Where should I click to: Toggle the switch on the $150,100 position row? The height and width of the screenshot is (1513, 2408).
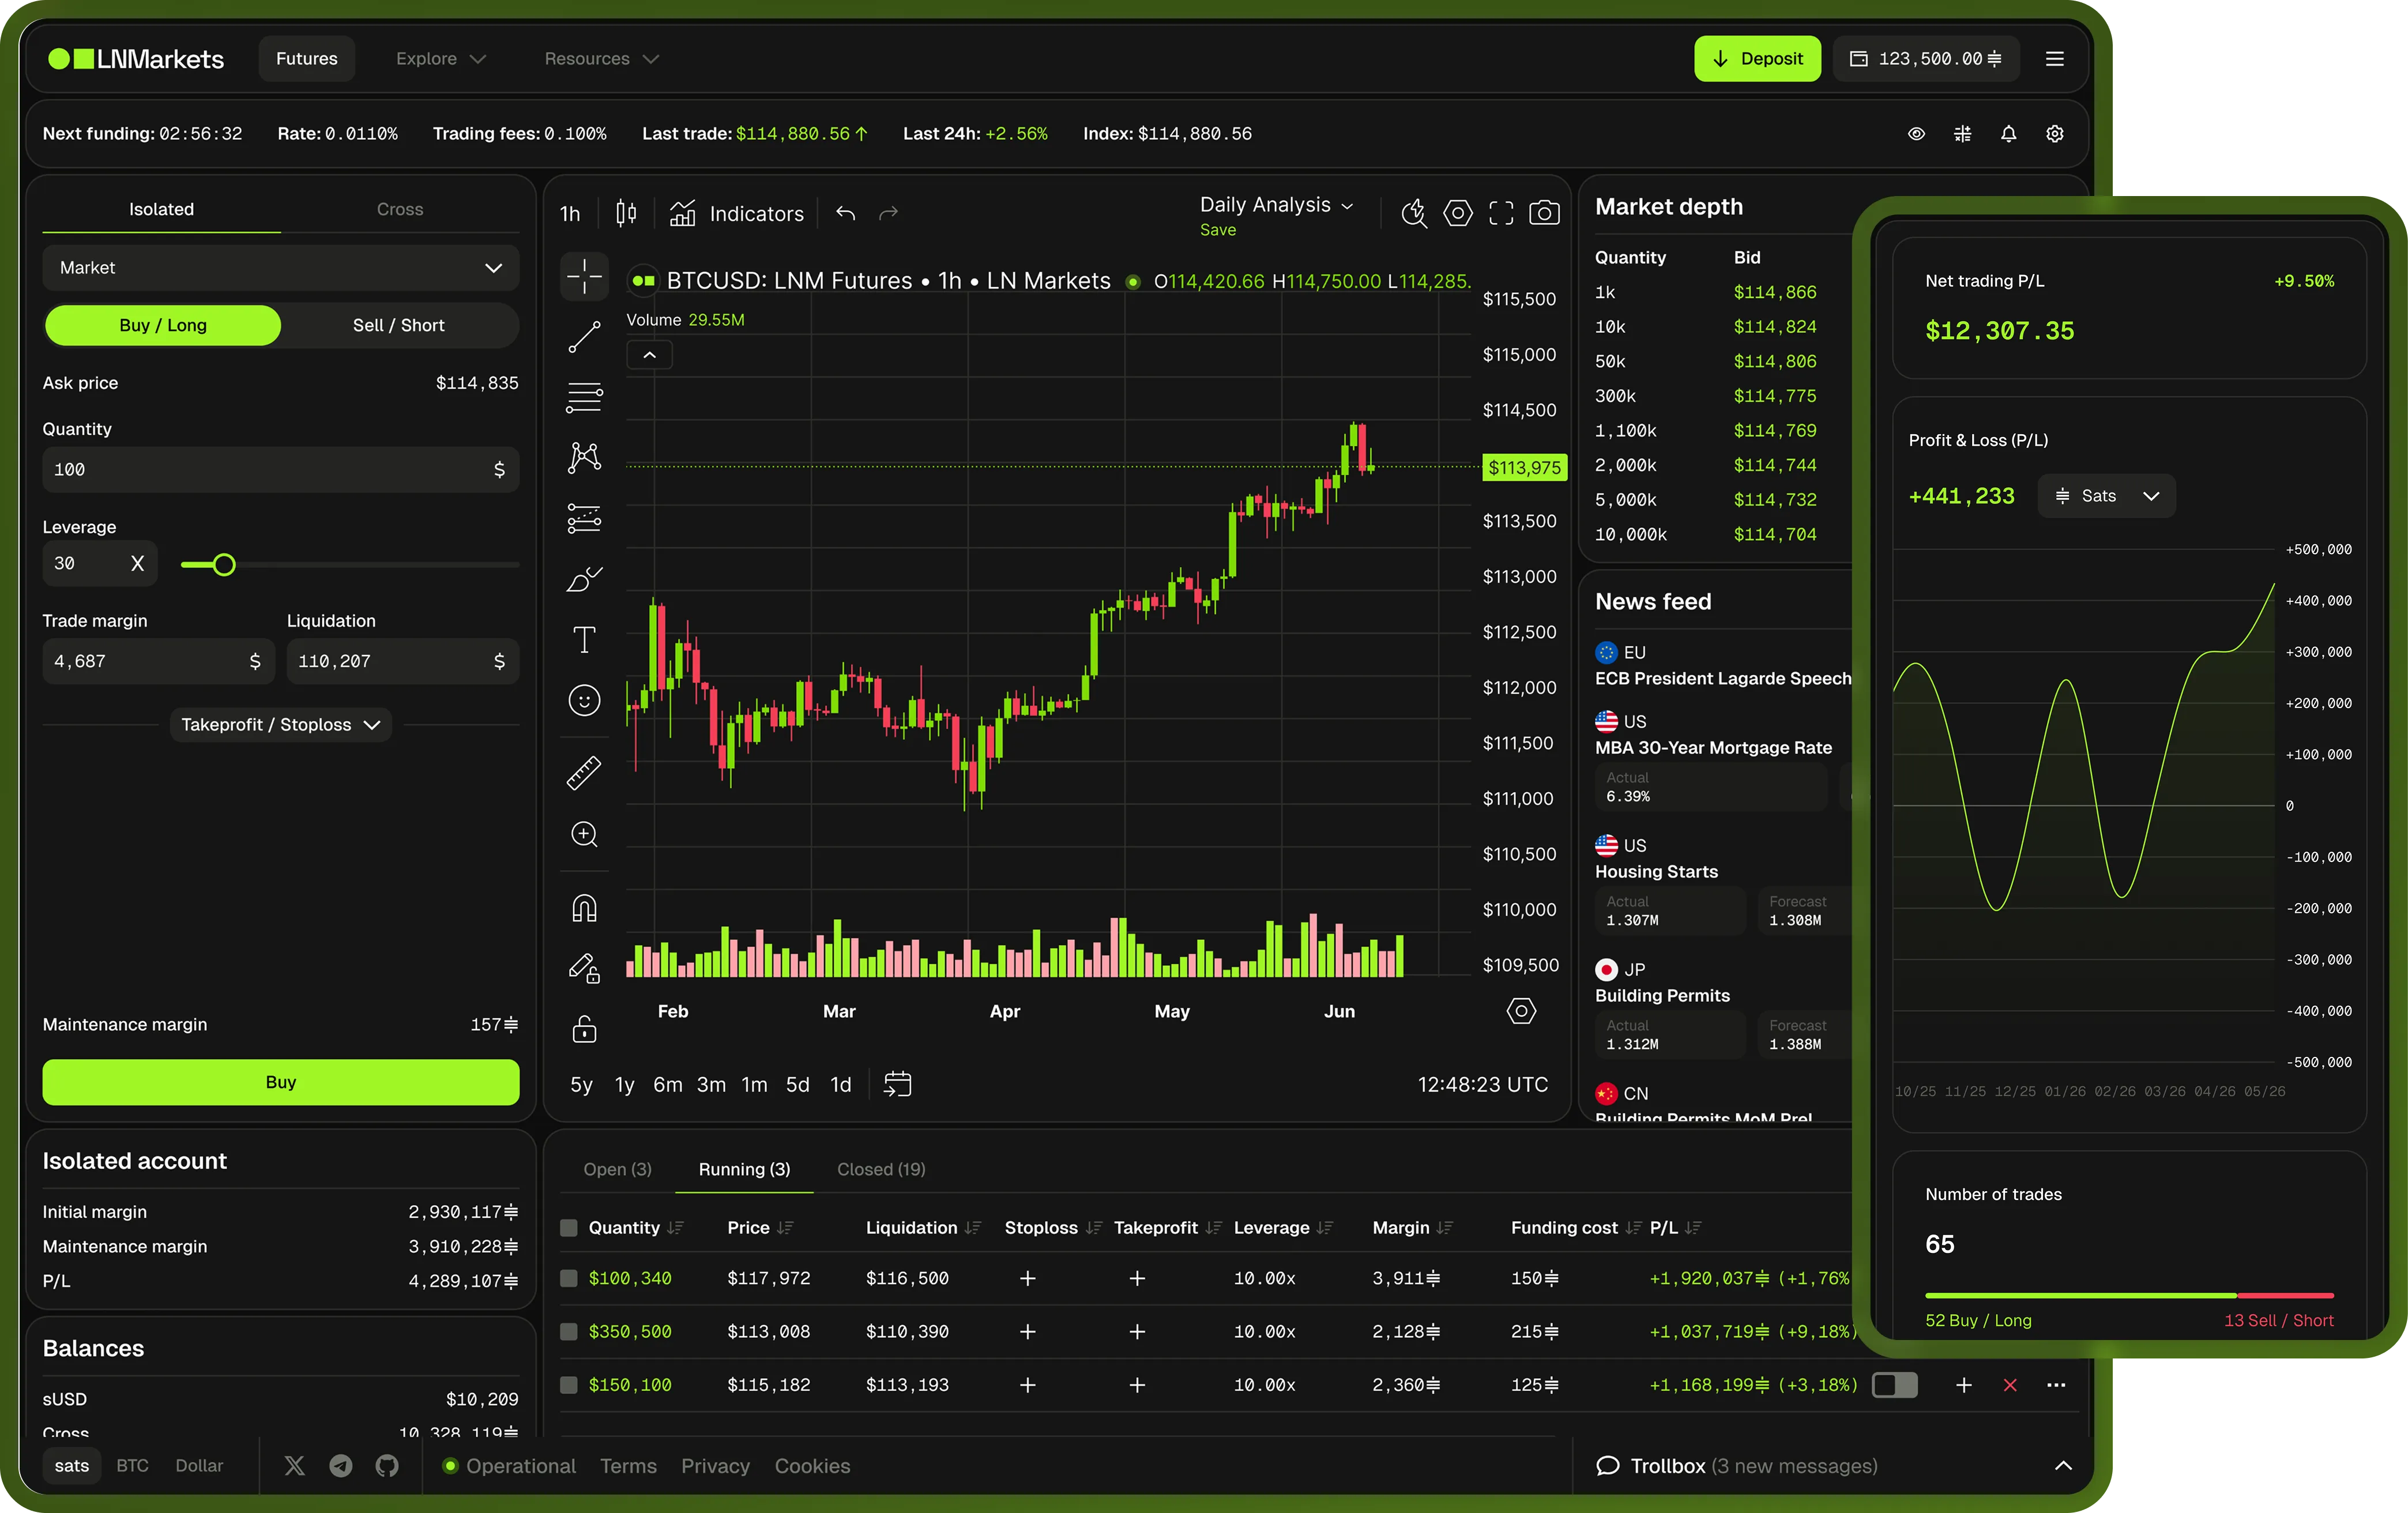point(1895,1385)
